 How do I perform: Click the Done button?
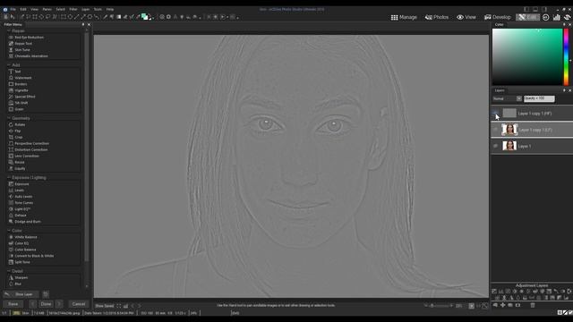coord(46,304)
